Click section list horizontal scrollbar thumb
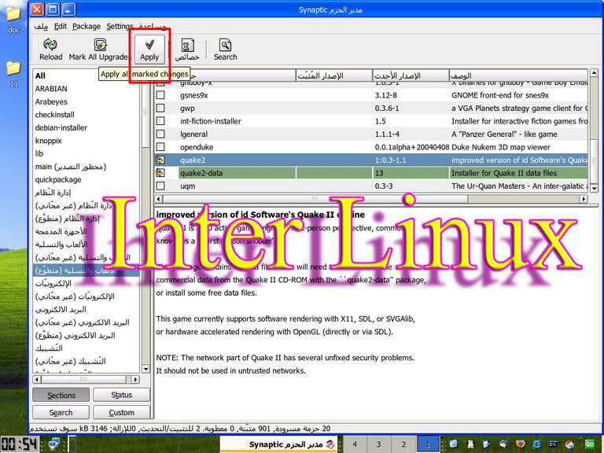The image size is (604, 453). [x=84, y=379]
